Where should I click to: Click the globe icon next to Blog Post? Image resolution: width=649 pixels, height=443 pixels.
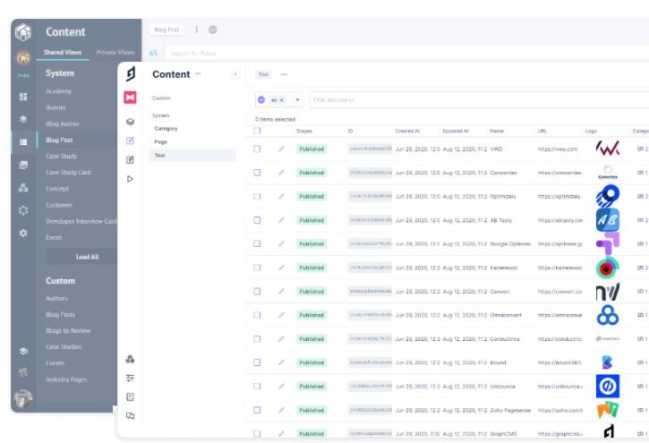213,30
